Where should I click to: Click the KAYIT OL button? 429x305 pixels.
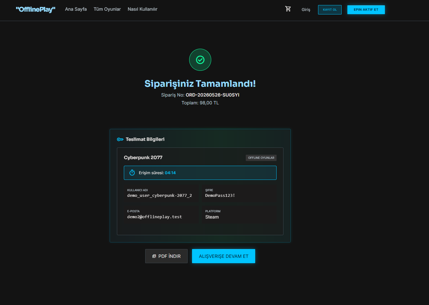pyautogui.click(x=330, y=10)
